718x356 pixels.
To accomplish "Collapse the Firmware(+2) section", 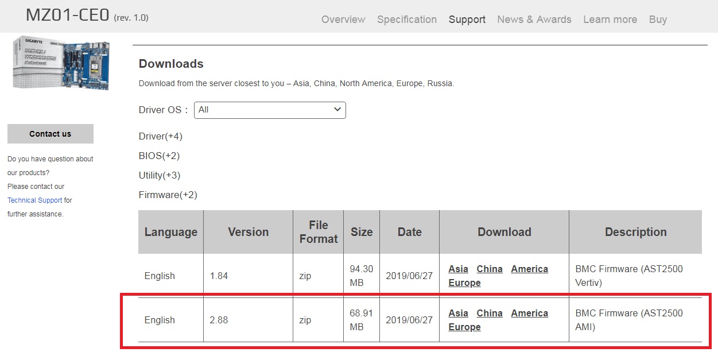I will coord(168,195).
